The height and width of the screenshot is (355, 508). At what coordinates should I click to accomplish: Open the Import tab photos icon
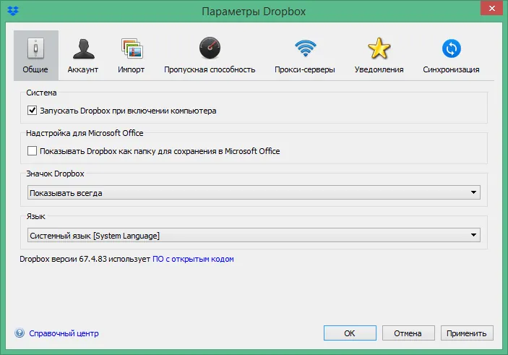[x=132, y=48]
